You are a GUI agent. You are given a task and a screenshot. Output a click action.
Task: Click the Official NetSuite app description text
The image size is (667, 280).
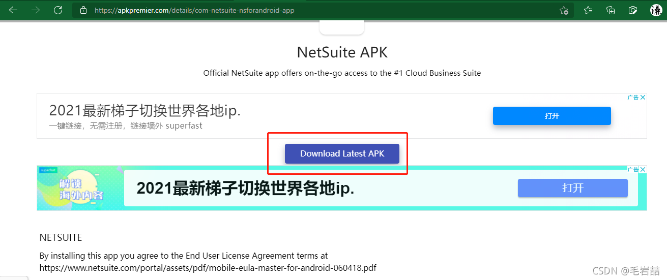click(x=342, y=73)
